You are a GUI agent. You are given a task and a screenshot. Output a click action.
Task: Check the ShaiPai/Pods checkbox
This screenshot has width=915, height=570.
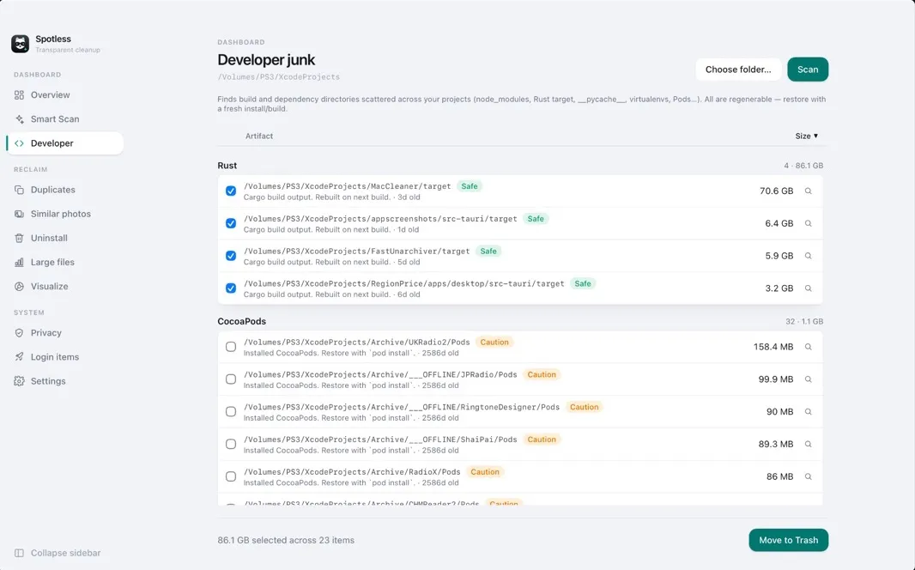pos(231,444)
